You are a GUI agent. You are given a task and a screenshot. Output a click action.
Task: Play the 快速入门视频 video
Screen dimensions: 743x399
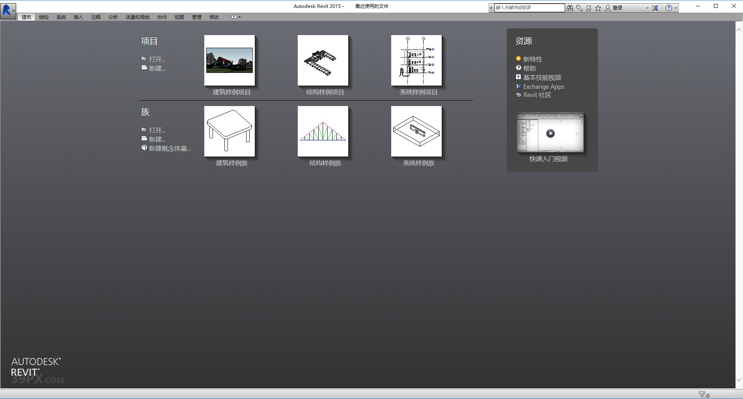[551, 133]
